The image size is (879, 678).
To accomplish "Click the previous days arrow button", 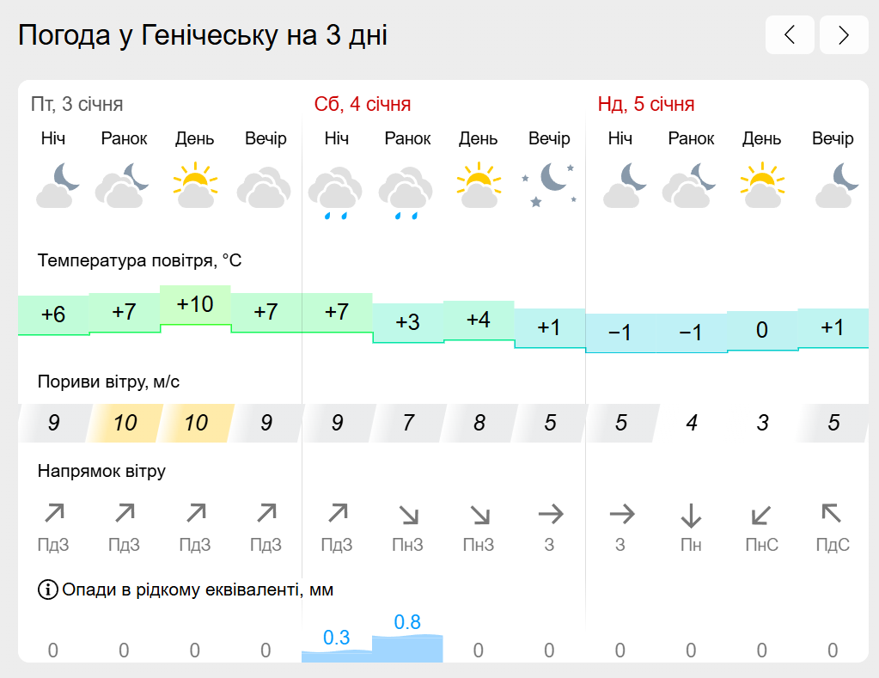I will tap(790, 34).
